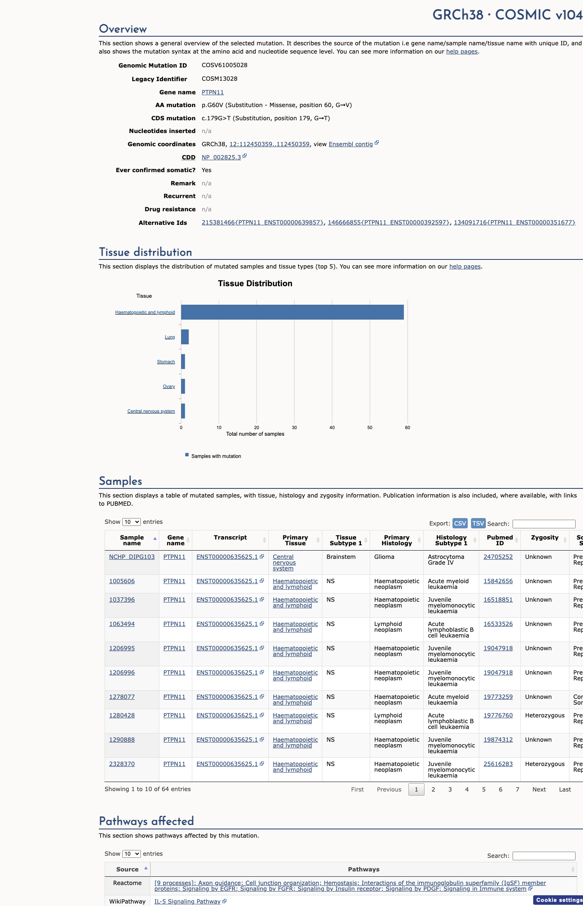
Task: Select the Stomach tissue chart label
Action: (166, 362)
